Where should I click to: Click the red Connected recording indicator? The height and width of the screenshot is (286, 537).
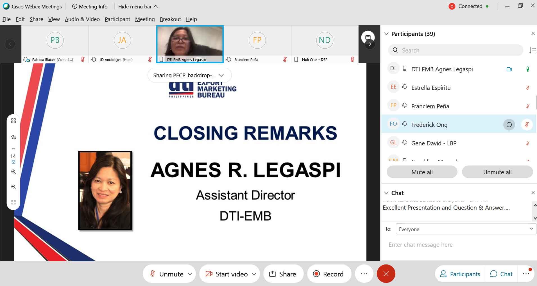point(452,6)
